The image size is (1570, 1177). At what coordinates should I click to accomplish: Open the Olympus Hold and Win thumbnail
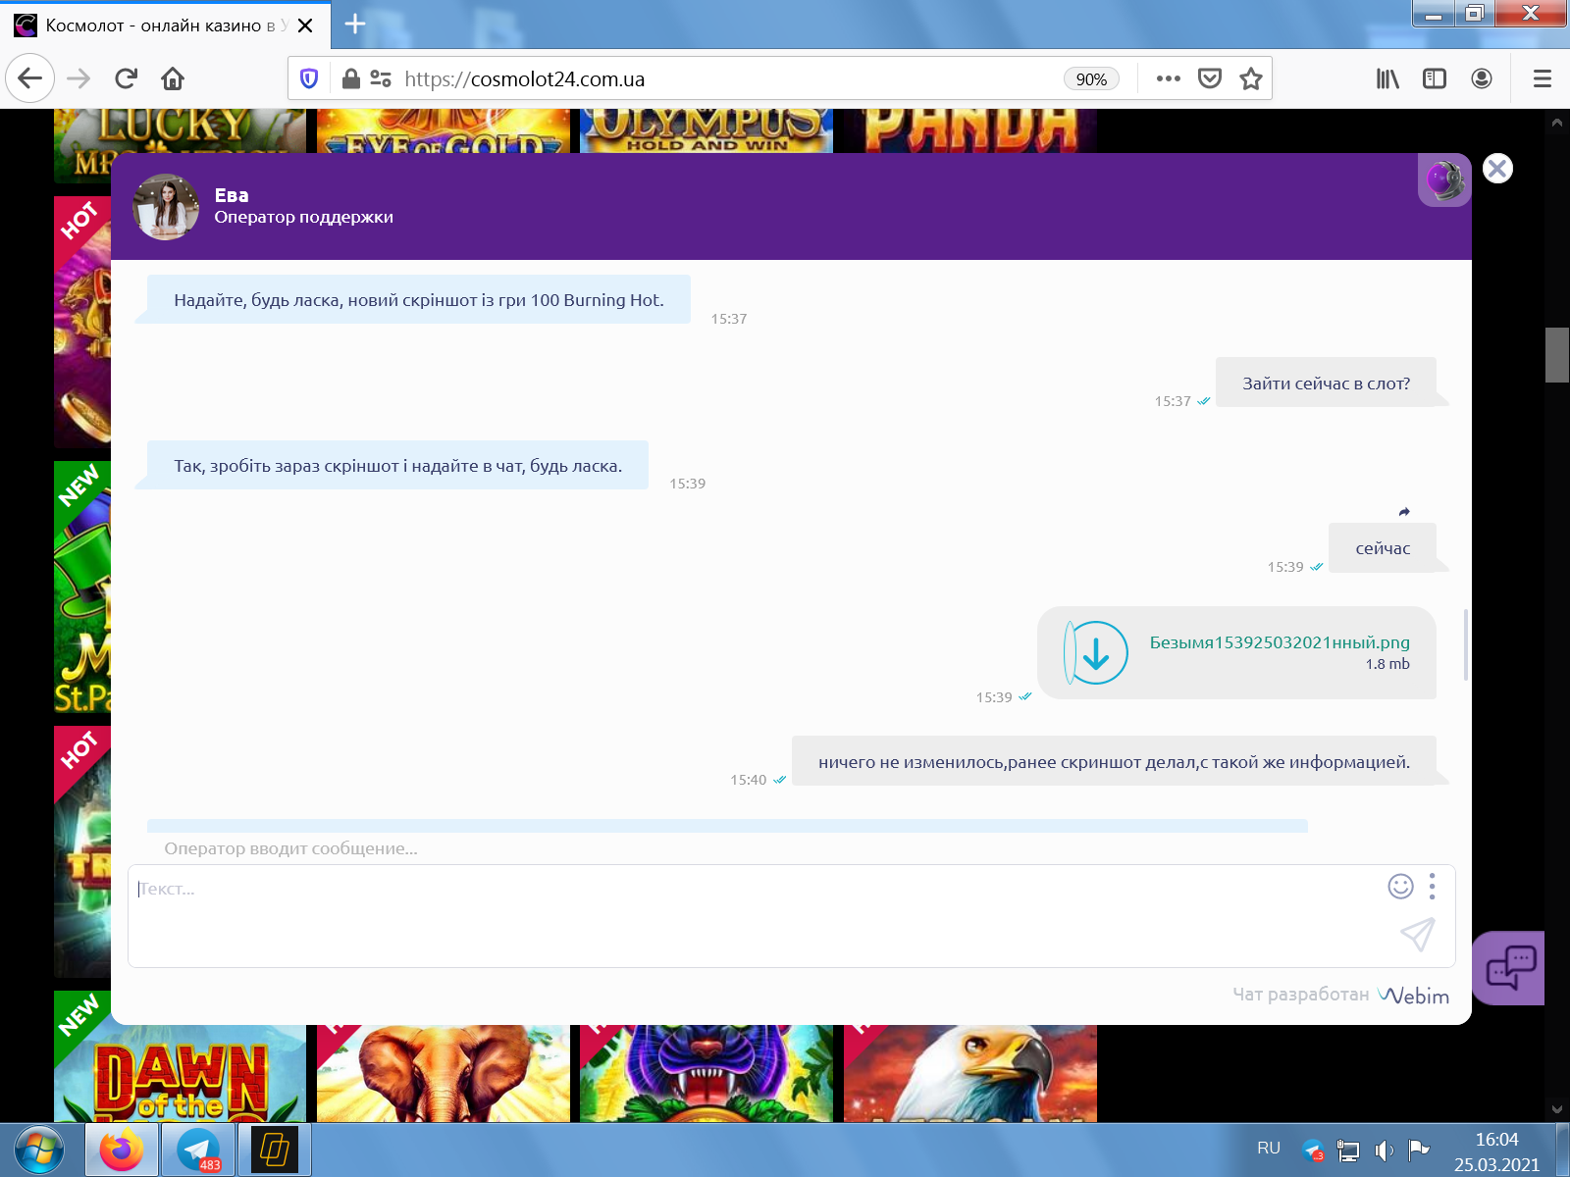pyautogui.click(x=706, y=131)
